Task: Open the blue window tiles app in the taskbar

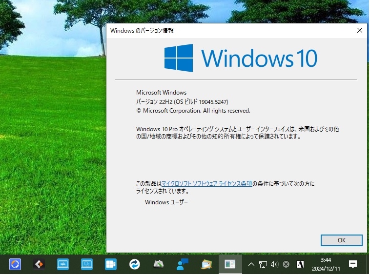Action: coord(110,264)
